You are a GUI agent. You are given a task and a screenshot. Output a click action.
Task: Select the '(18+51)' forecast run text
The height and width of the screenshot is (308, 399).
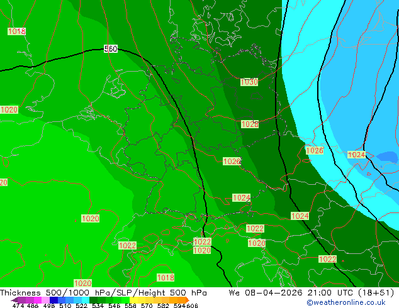pyautogui.click(x=376, y=293)
